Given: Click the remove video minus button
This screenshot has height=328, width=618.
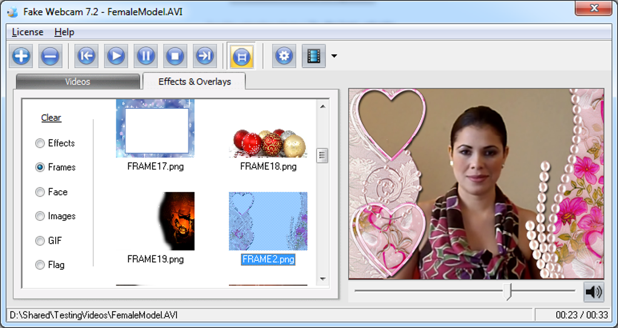Looking at the screenshot, I should tap(50, 56).
